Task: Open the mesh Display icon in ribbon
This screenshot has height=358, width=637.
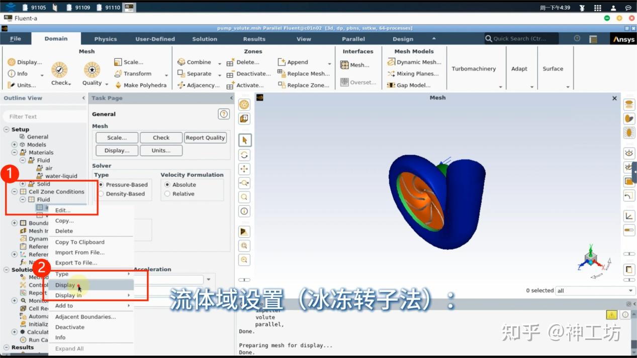Action: pos(11,62)
